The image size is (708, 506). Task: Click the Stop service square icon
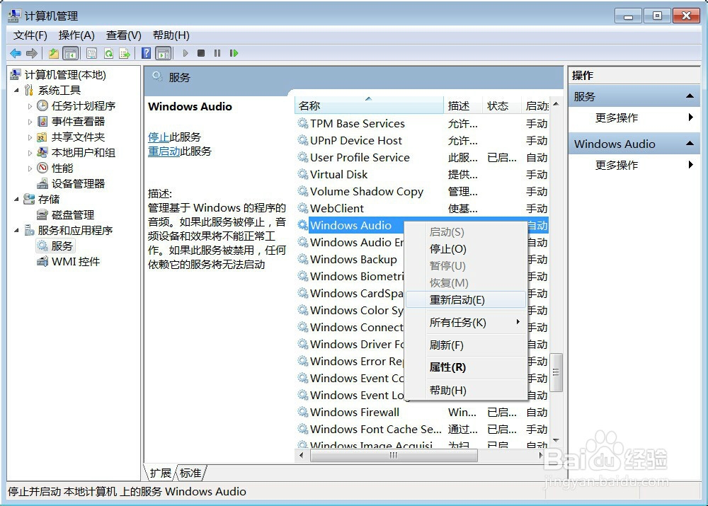coord(201,53)
